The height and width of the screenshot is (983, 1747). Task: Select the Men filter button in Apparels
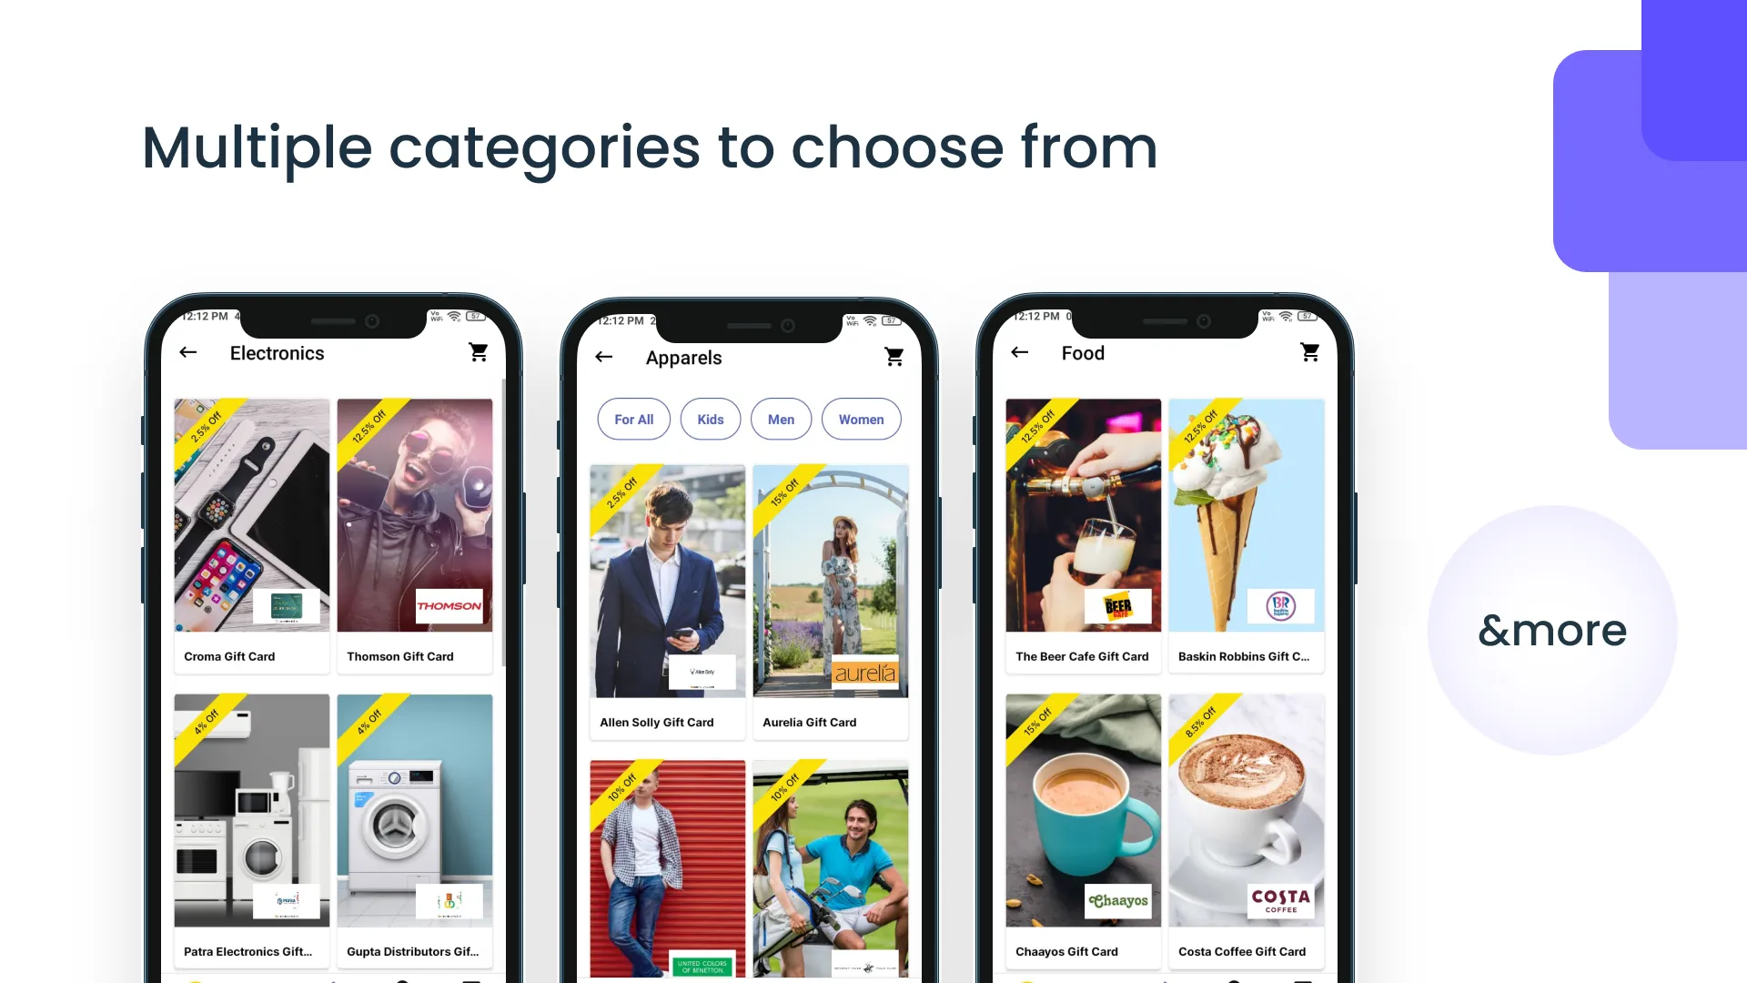pyautogui.click(x=781, y=419)
